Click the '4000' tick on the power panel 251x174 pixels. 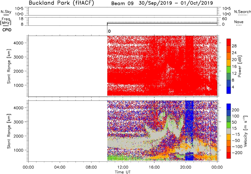19,43
